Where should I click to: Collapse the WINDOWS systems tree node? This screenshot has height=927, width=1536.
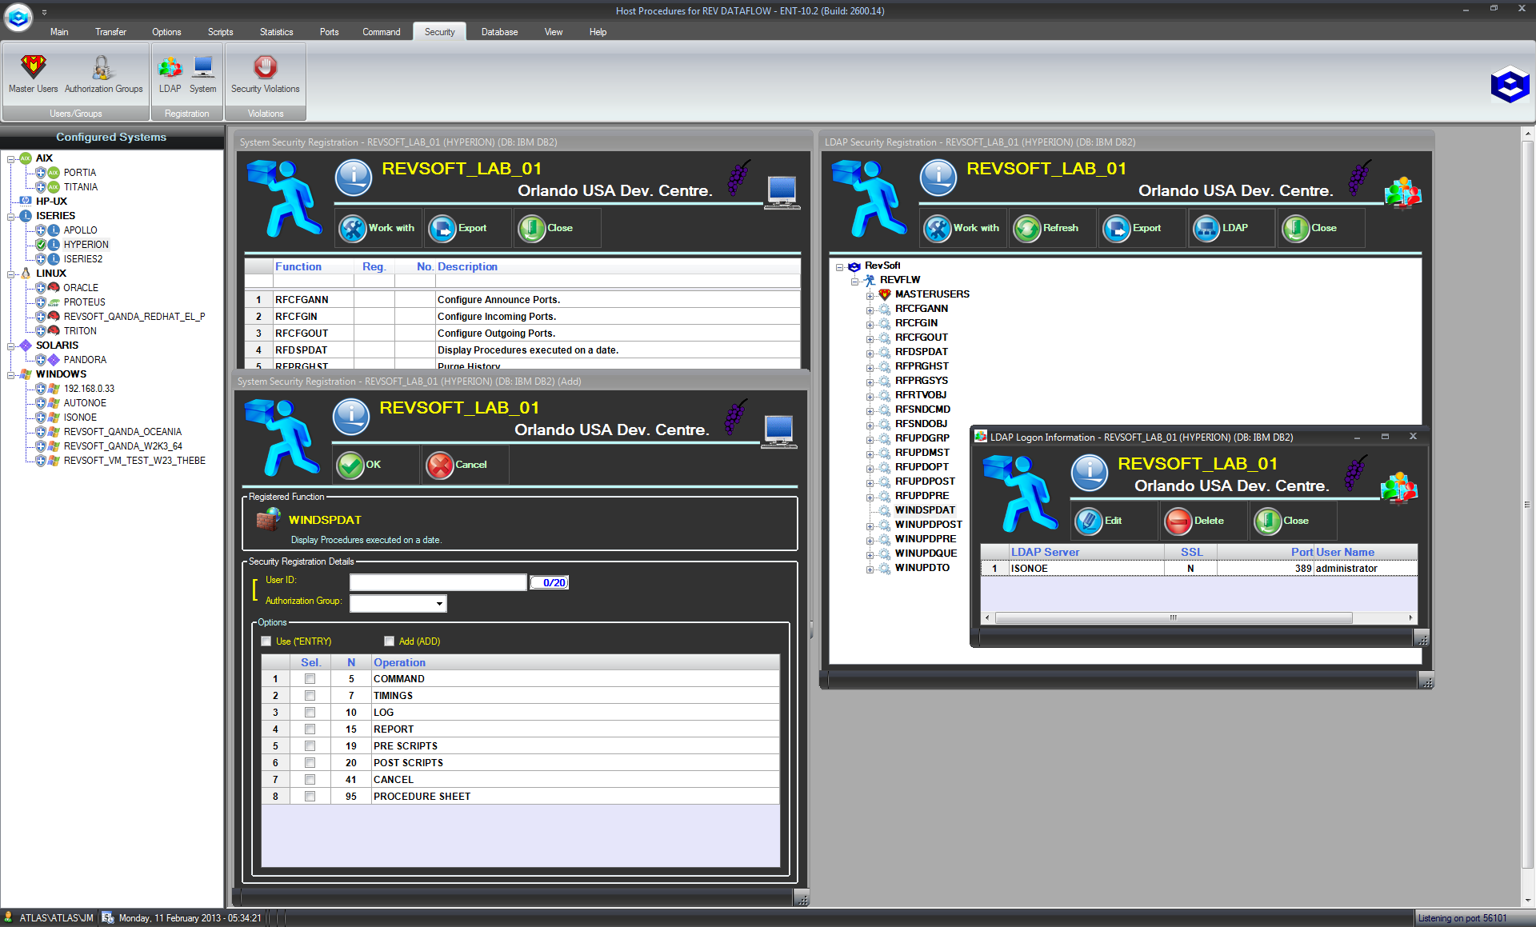11,374
